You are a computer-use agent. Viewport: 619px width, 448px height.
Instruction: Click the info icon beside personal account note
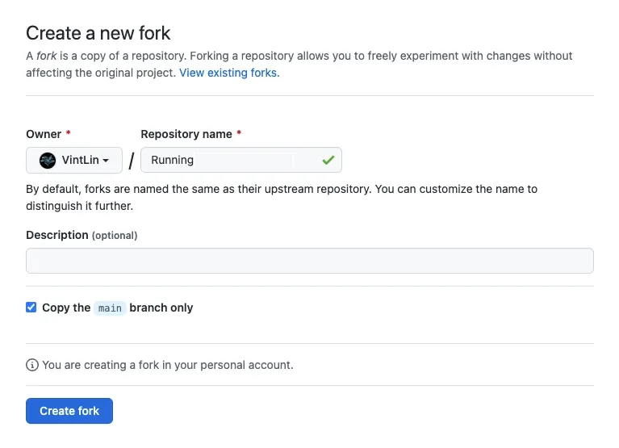click(32, 365)
